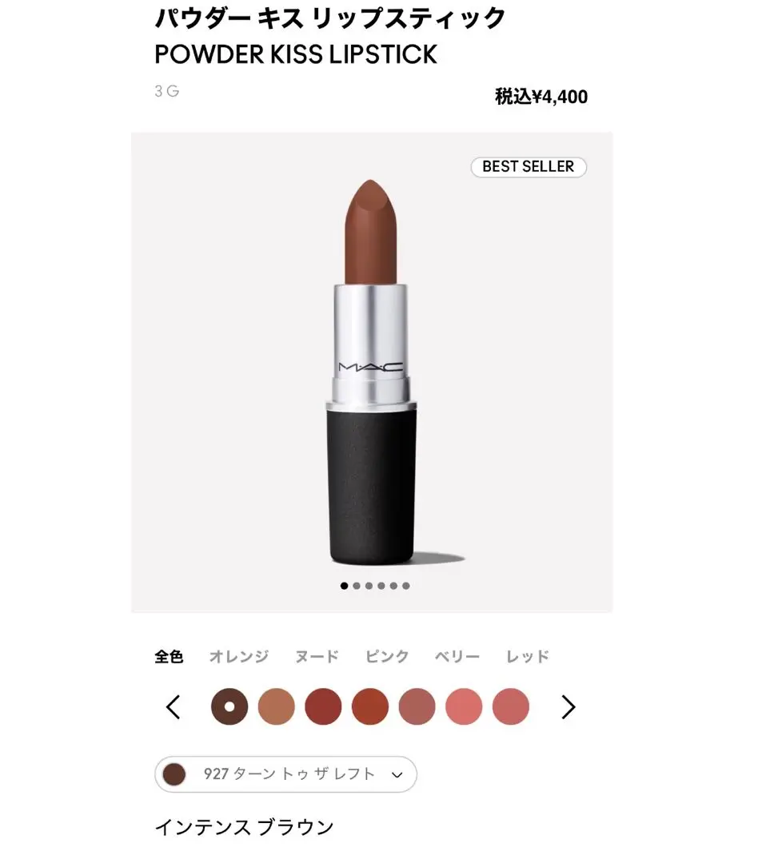This screenshot has height=863, width=766.
Task: Pick the coral pink shade swatch
Action: point(464,706)
